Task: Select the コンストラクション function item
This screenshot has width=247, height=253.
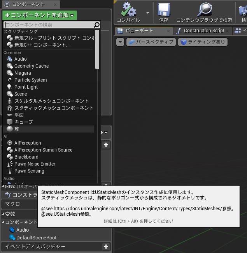Action: (x=21, y=195)
